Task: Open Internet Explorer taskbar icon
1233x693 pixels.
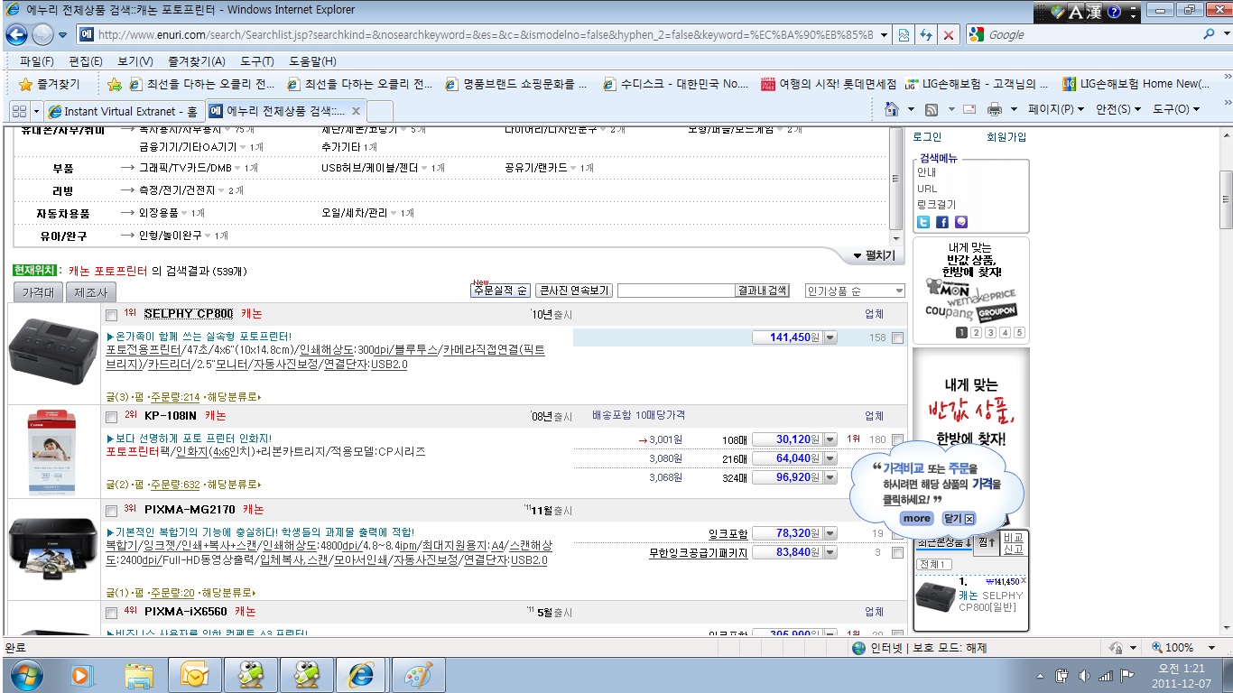Action: 362,675
